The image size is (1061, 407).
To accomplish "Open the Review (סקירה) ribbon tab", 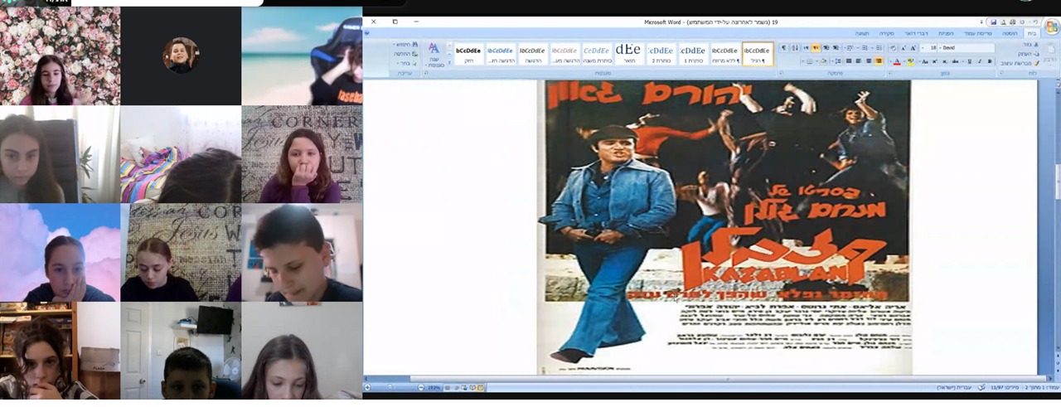I will click(x=887, y=33).
